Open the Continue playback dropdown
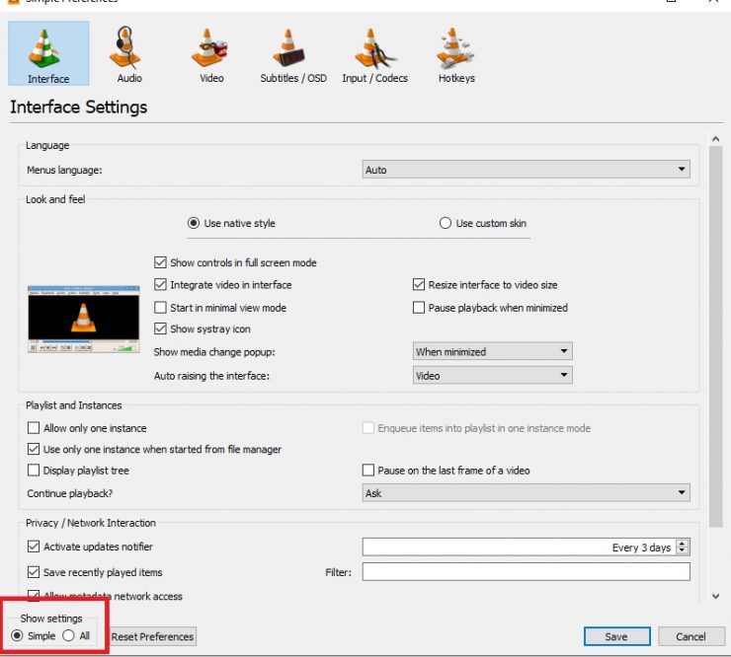The height and width of the screenshot is (657, 731). tap(527, 492)
